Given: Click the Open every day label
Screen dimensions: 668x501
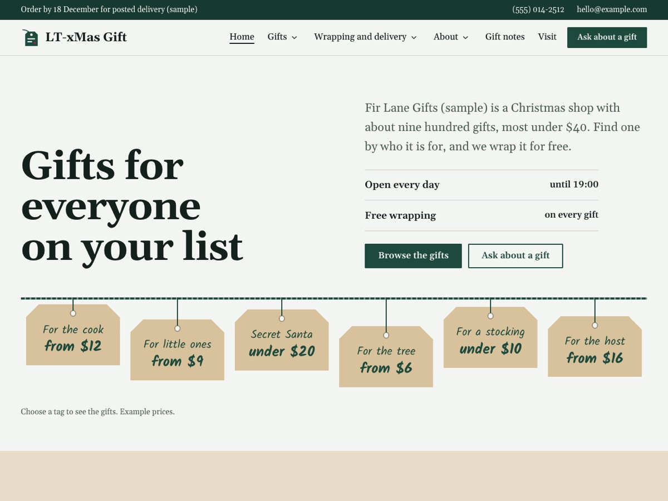Looking at the screenshot, I should point(402,185).
